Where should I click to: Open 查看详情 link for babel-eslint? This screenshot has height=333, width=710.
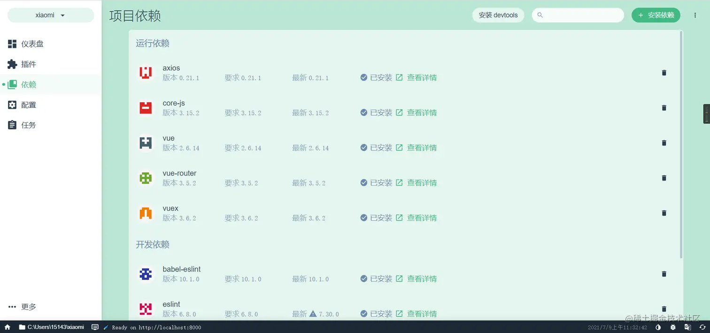coord(417,279)
